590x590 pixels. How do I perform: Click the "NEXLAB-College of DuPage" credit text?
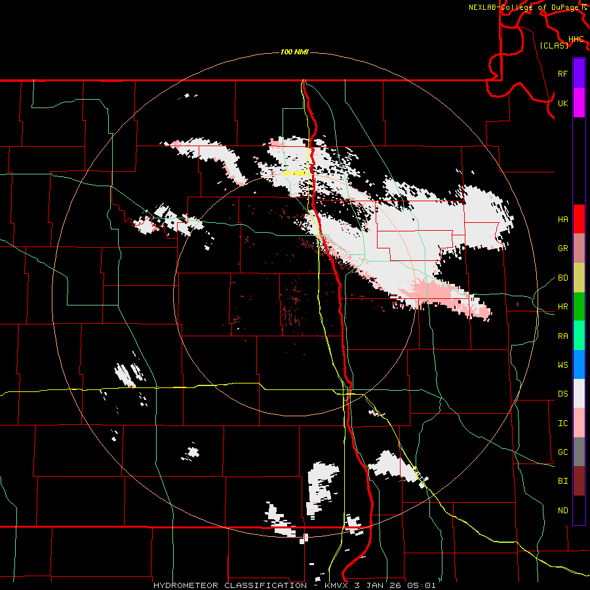[524, 7]
